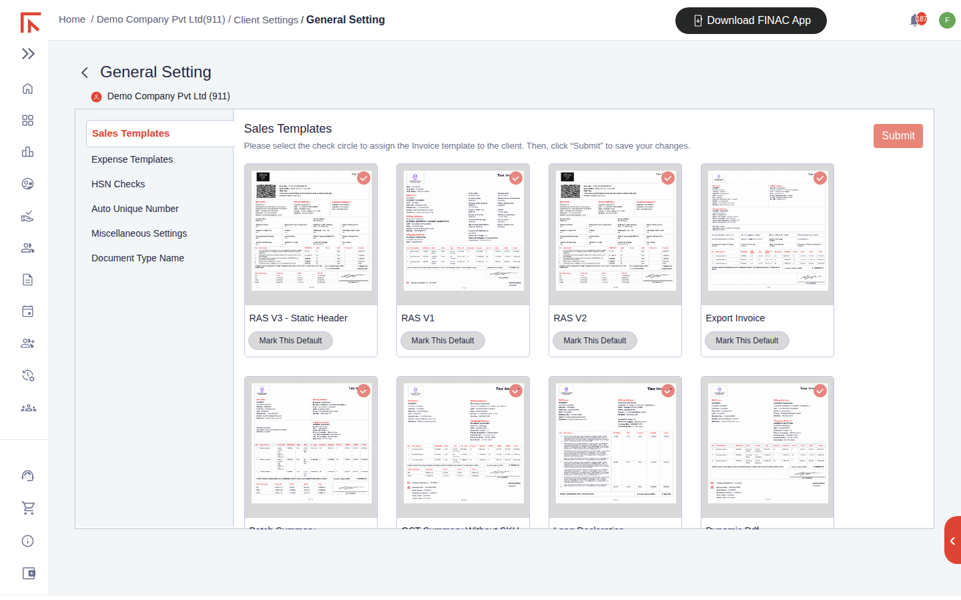Mark RAS V1 as default
The image size is (961, 600).
pyautogui.click(x=442, y=341)
